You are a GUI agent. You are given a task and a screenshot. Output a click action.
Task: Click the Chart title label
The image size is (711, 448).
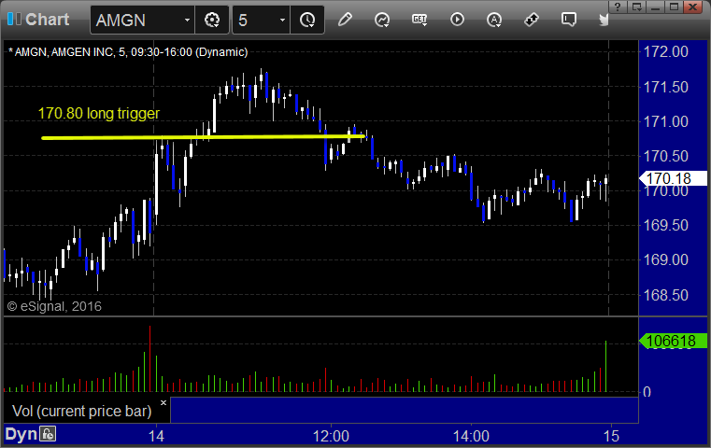coord(47,20)
